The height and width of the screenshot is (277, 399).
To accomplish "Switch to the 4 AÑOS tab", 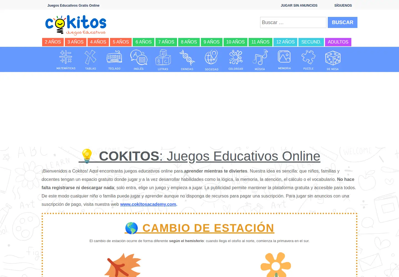I will click(x=98, y=42).
